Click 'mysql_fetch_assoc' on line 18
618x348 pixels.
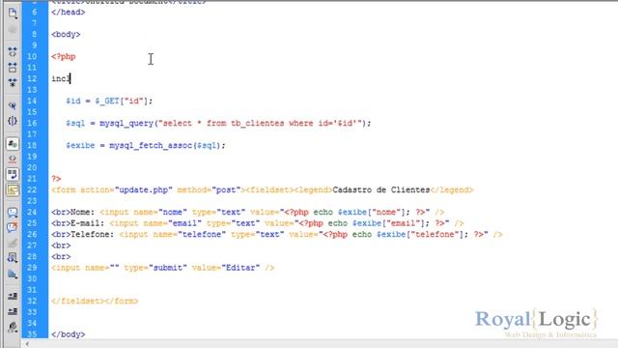[151, 146]
